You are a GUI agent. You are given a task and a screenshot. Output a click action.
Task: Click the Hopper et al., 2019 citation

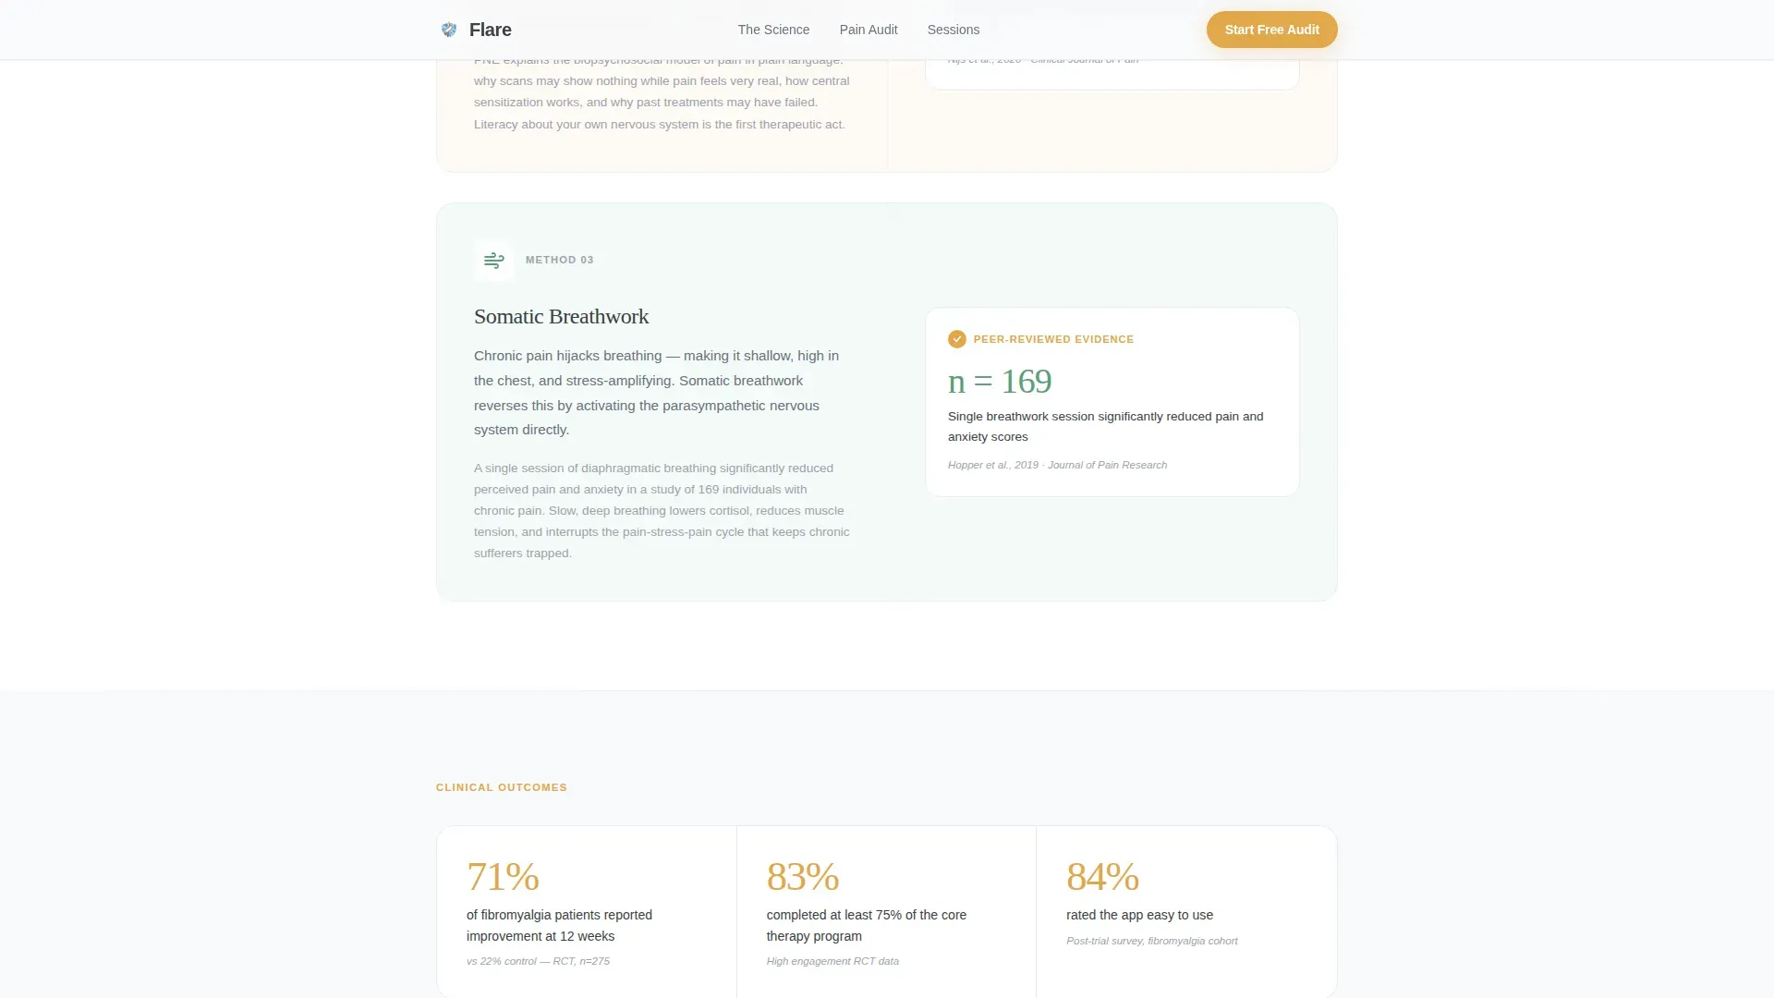tap(1057, 465)
